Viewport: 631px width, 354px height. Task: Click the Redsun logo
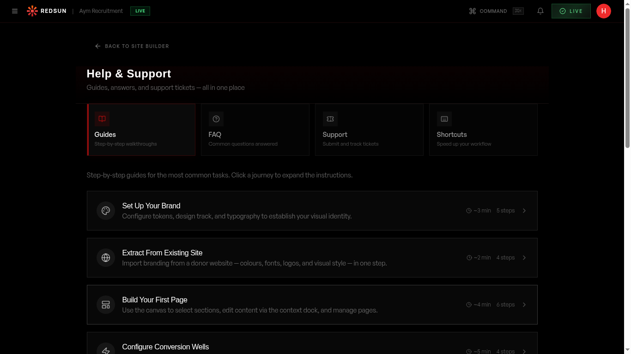tap(32, 11)
